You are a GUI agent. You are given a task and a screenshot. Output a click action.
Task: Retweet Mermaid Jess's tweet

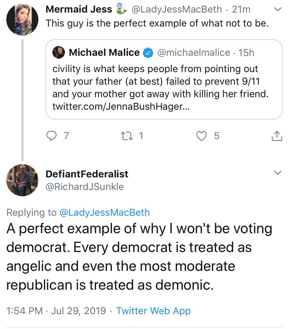127,136
